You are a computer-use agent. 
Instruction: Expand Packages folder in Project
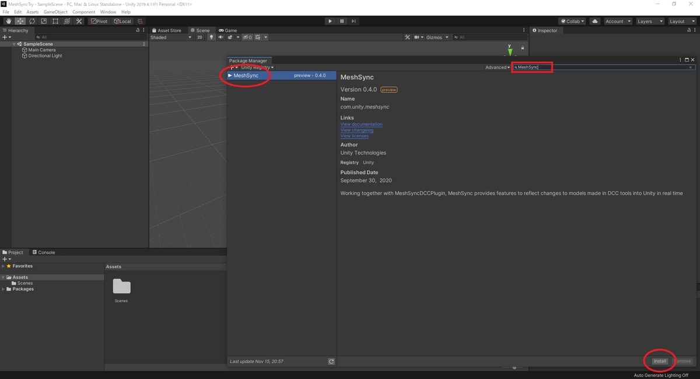point(3,289)
